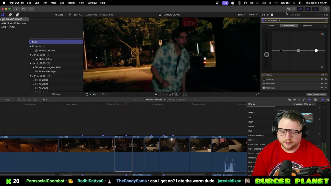Image resolution: width=331 pixels, height=186 pixels.
Task: Open the Video Inspector filmstrip icon
Action: [x=264, y=15]
